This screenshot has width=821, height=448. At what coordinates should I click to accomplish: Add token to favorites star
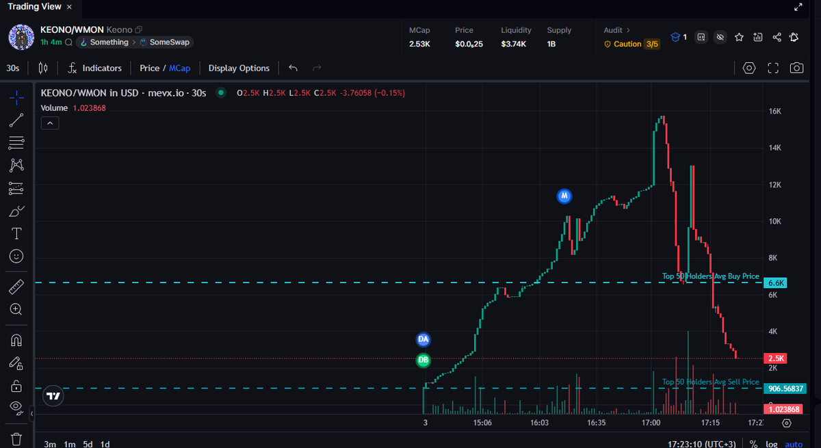tap(739, 37)
